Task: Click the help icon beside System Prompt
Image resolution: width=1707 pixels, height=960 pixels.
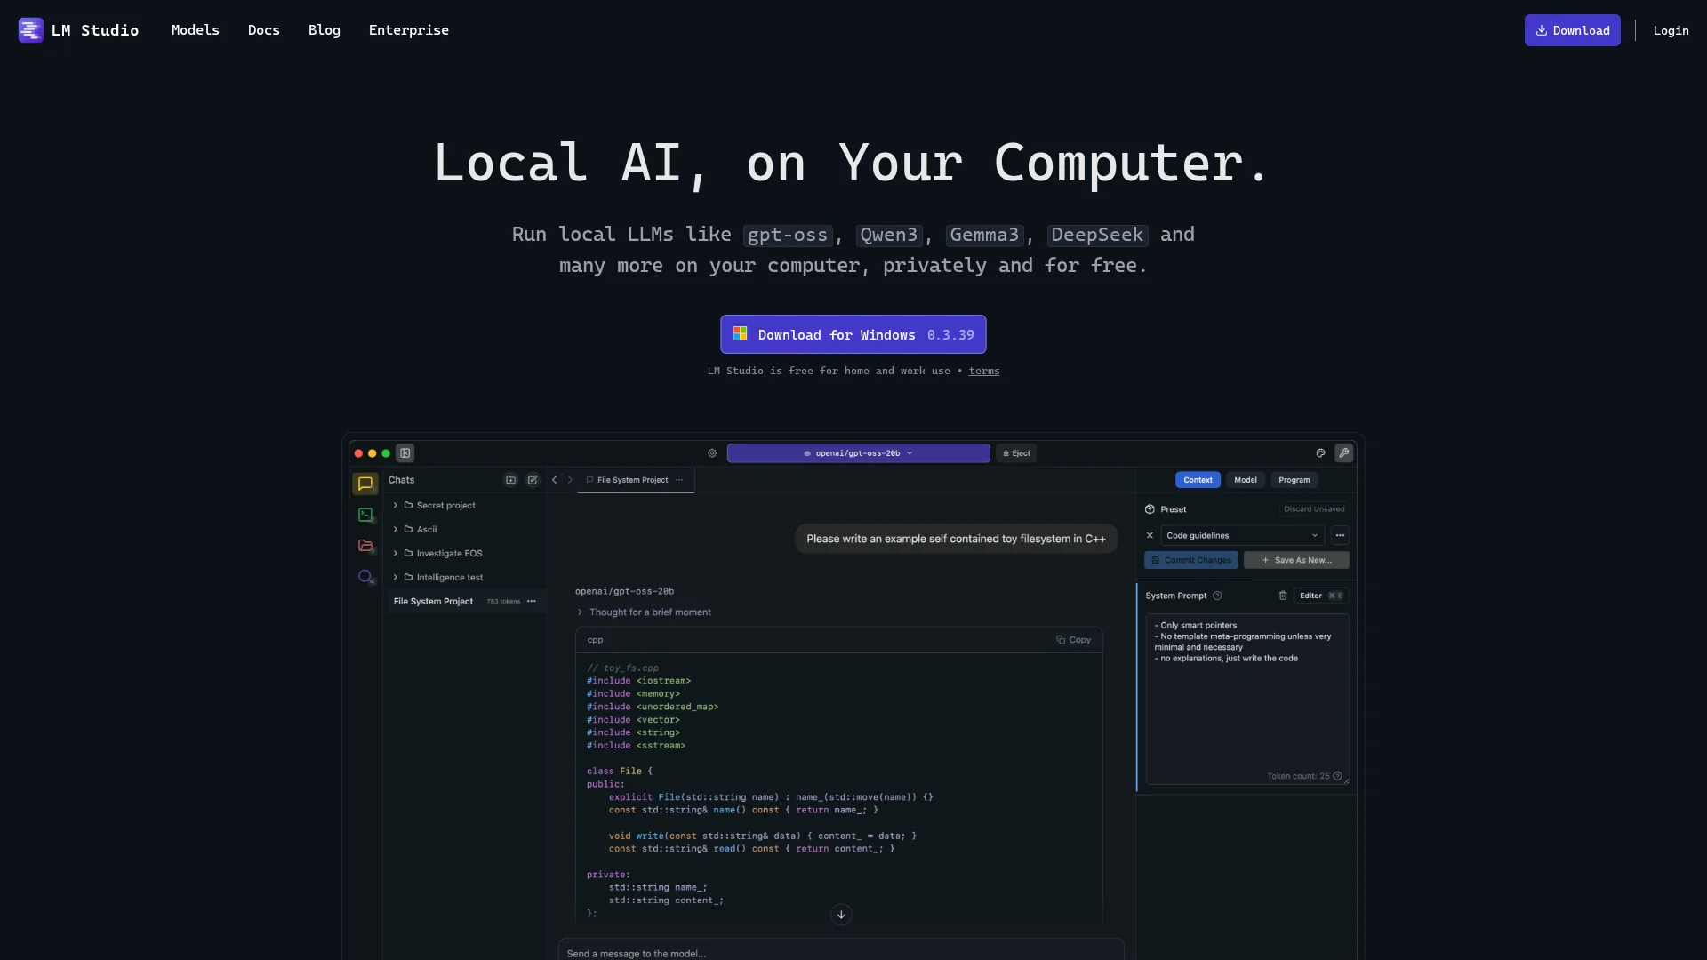Action: pos(1218,596)
